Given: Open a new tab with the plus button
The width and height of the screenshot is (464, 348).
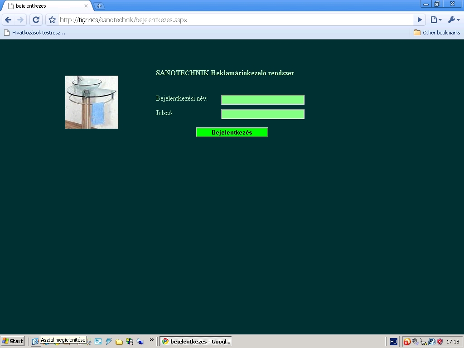Looking at the screenshot, I should click(99, 5).
